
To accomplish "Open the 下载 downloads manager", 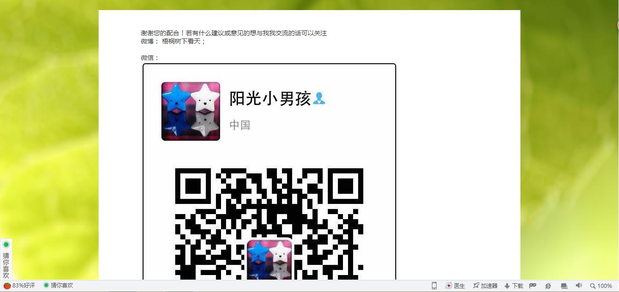I will click(x=514, y=286).
